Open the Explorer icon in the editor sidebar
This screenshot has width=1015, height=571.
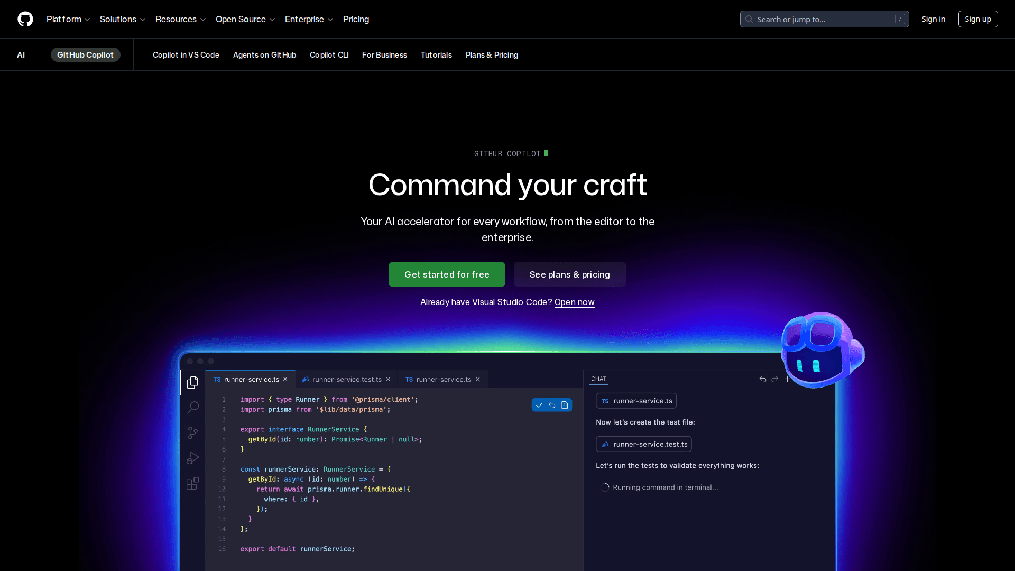pos(192,382)
